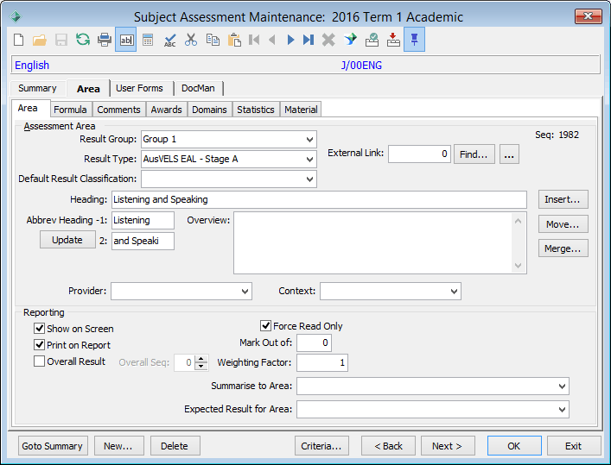Go to first record icon
Image resolution: width=611 pixels, height=465 pixels.
[254, 40]
